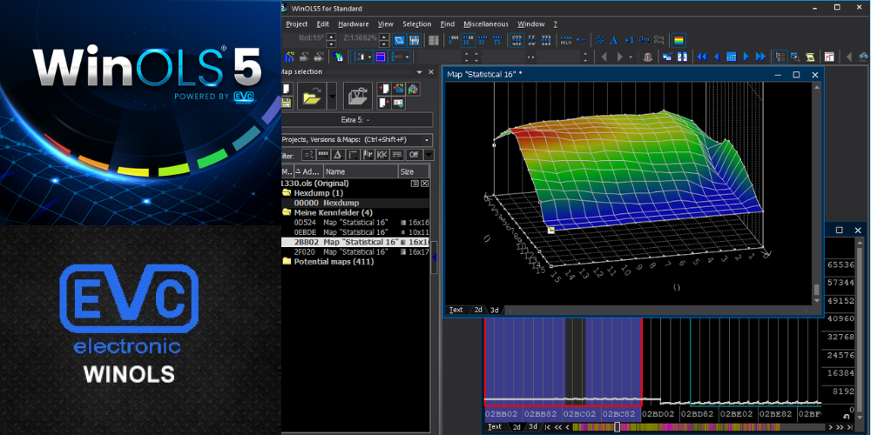Switch to the Text tab in the Statistical 16 map window
871x435 pixels.
point(456,310)
